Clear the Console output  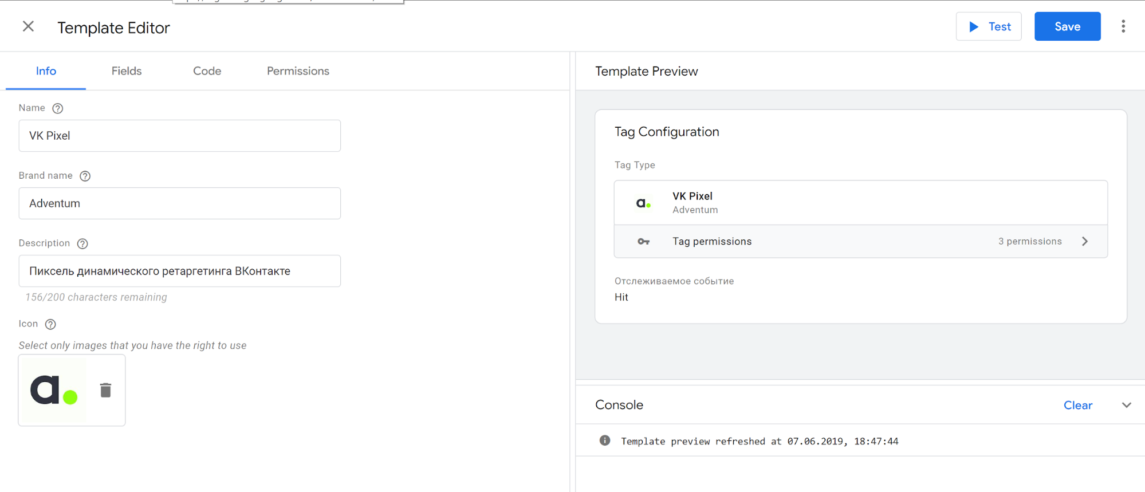[x=1077, y=405]
